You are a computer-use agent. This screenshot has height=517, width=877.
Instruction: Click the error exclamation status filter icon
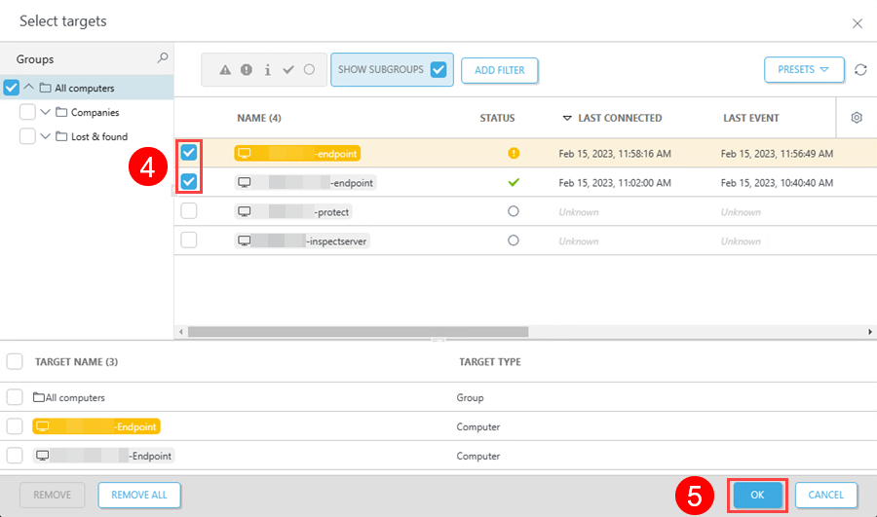pos(247,70)
